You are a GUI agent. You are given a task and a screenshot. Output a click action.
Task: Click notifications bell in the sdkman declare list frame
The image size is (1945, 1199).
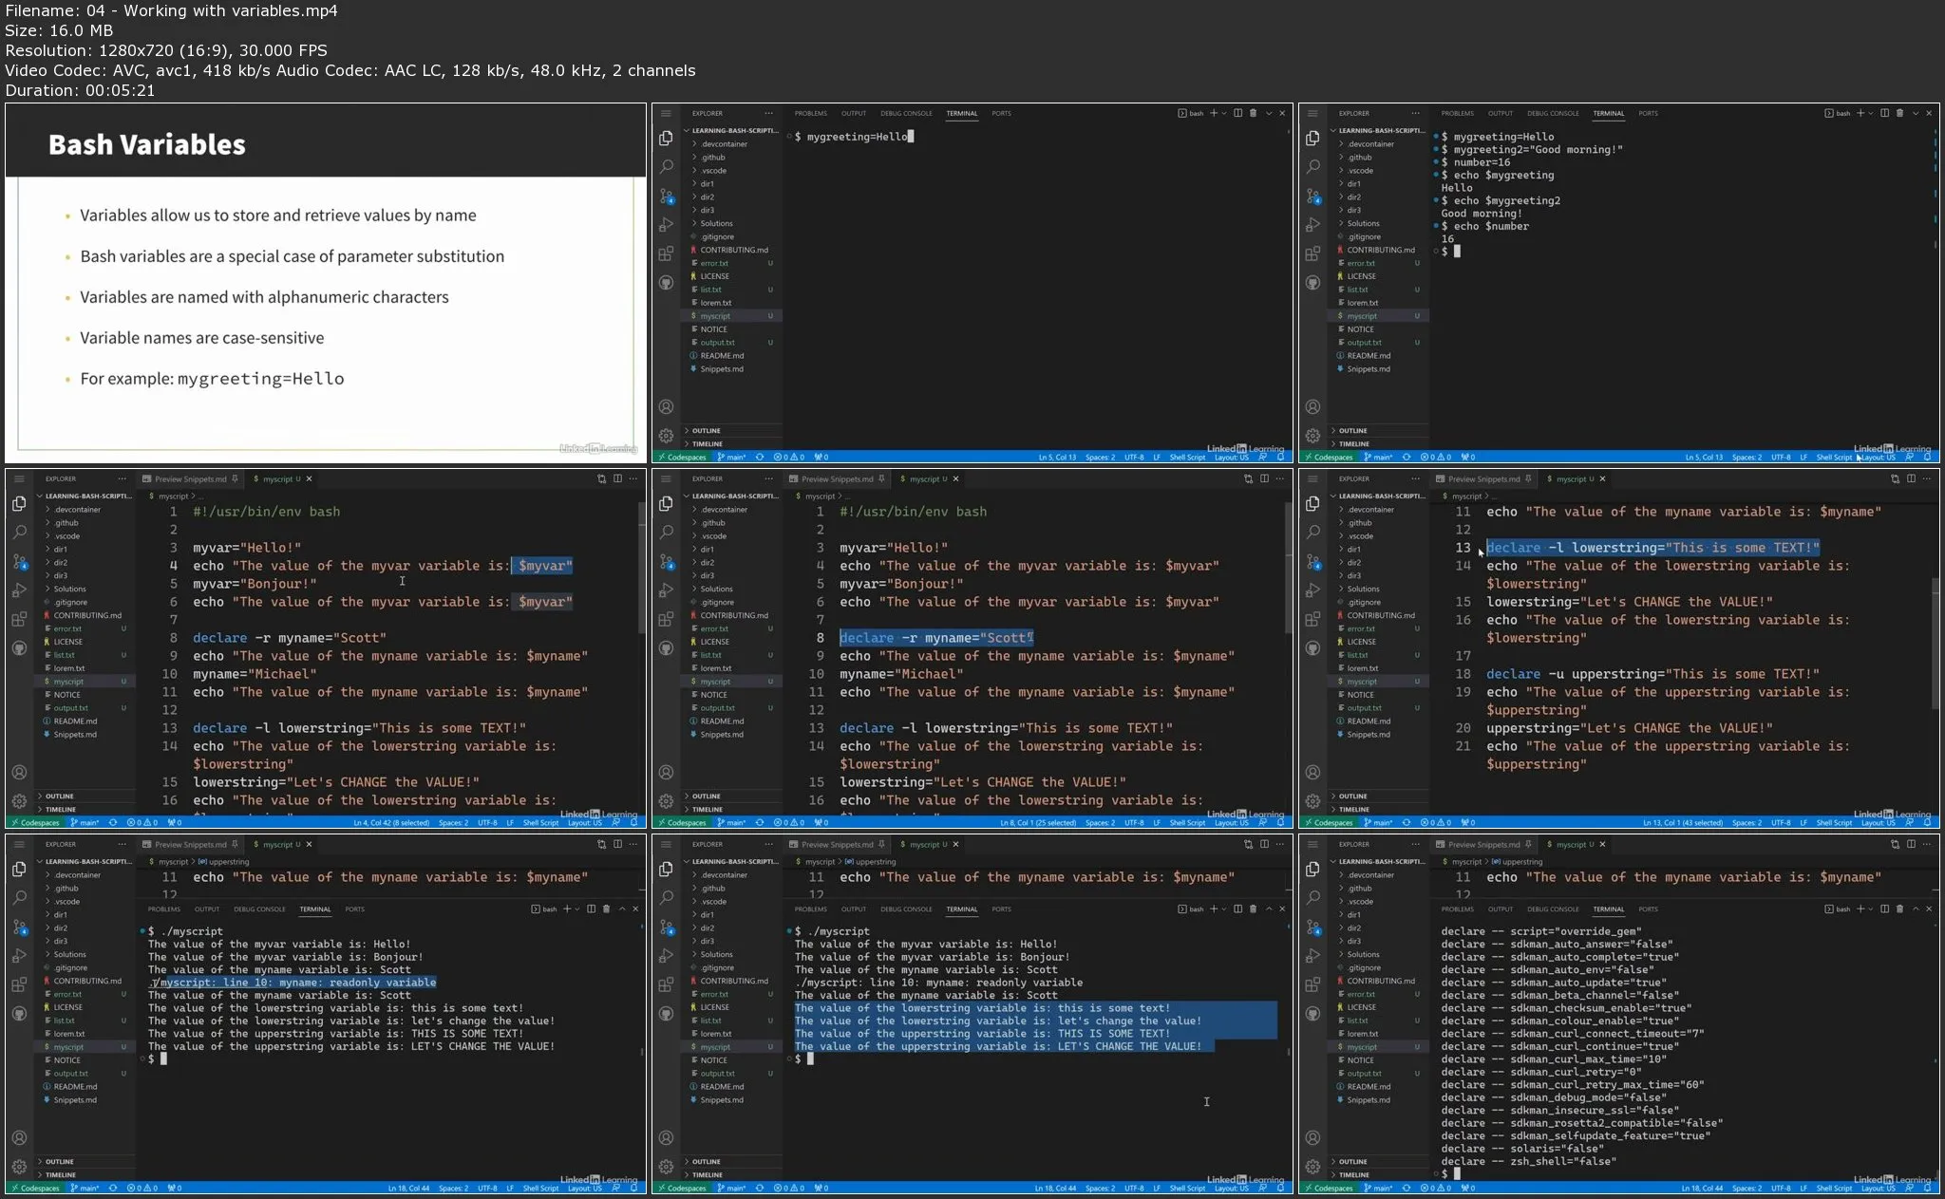click(x=1927, y=1188)
